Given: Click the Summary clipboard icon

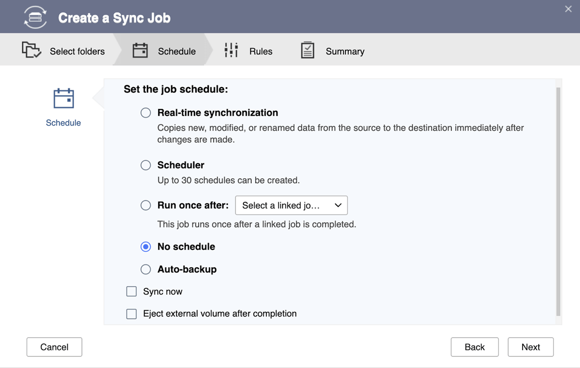Looking at the screenshot, I should coord(308,50).
